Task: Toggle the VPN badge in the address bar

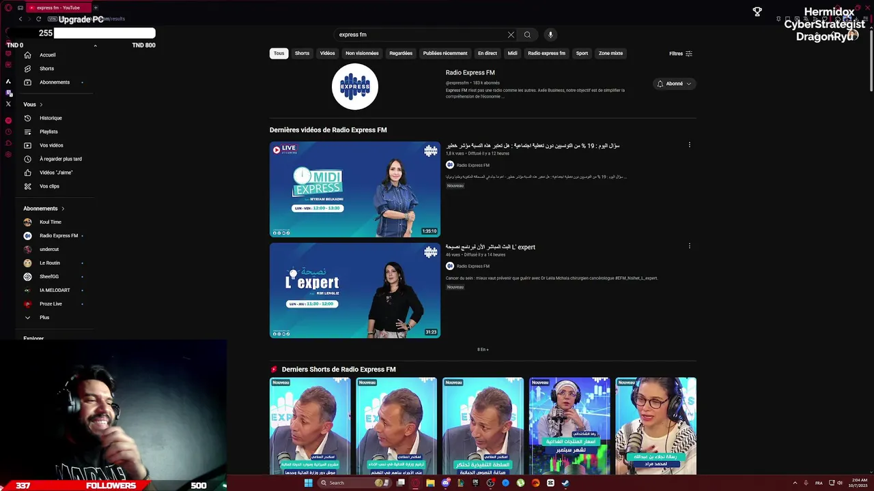Action: [52, 19]
